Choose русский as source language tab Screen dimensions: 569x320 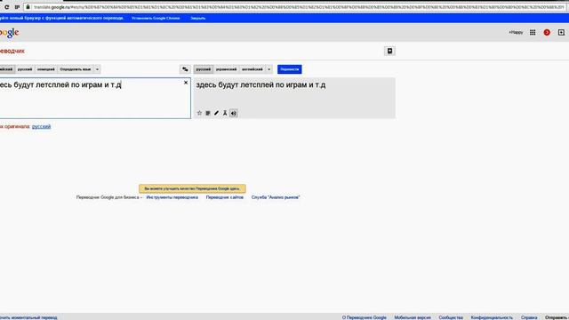point(25,69)
